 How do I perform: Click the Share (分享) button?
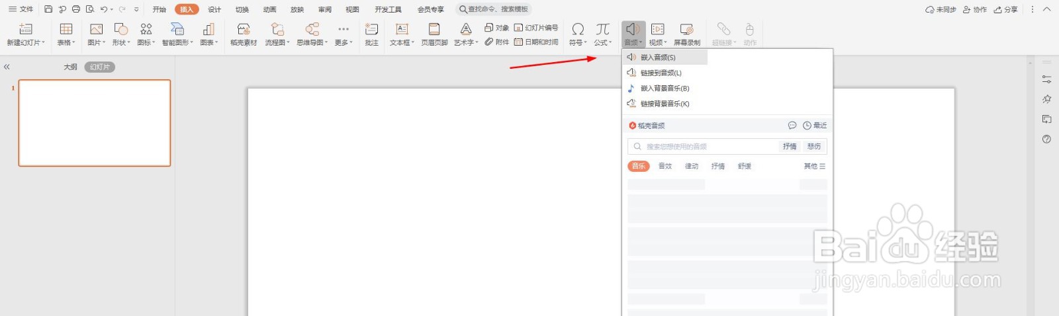(1005, 9)
